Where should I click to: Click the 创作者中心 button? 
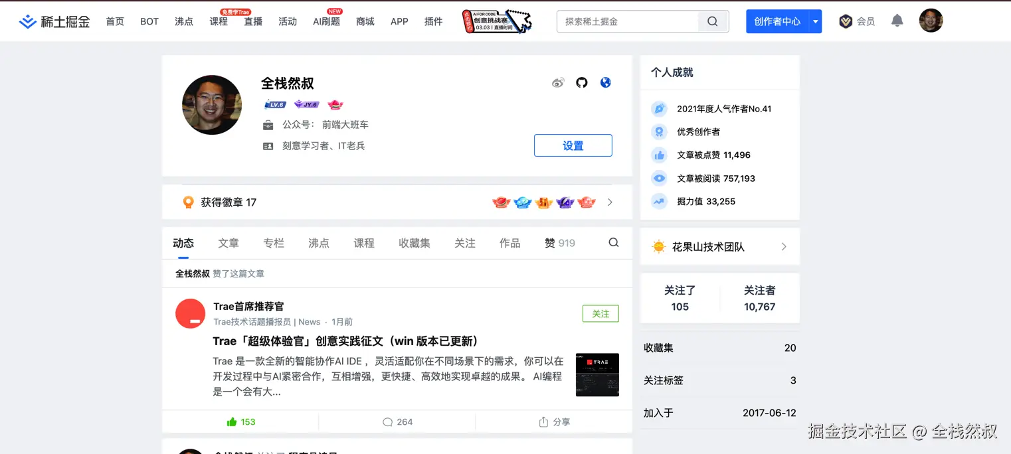click(777, 21)
